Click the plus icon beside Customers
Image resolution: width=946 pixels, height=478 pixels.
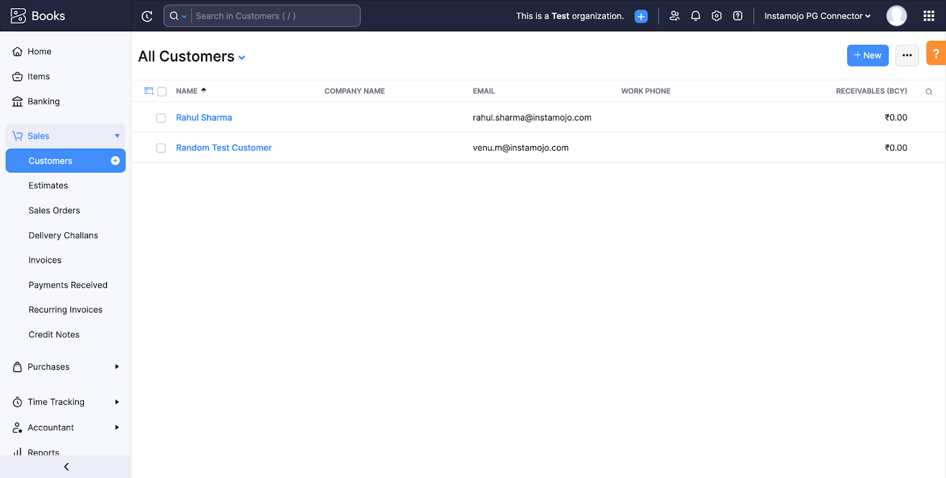click(115, 161)
